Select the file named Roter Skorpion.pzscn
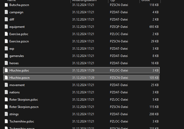This screenshot has width=184, height=129. (x=24, y=107)
